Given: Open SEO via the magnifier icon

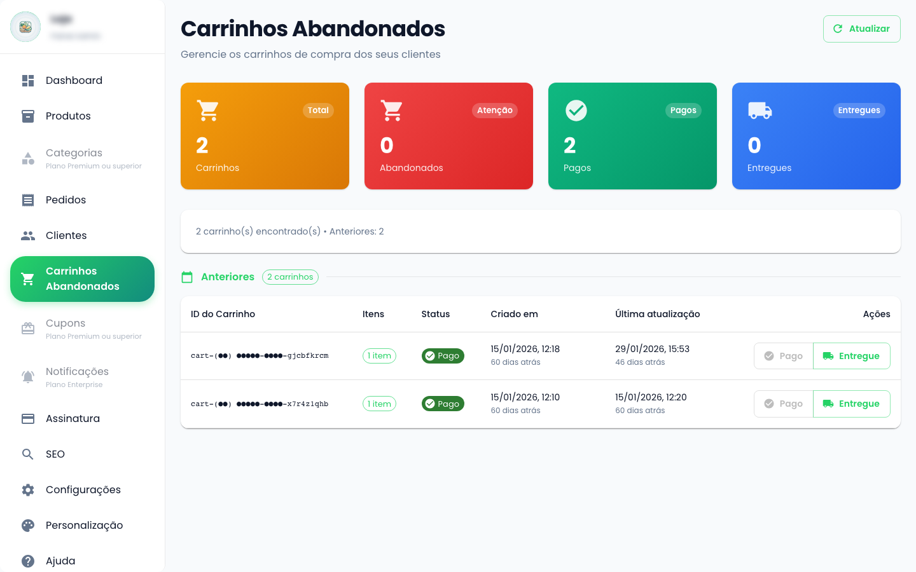Looking at the screenshot, I should click(x=28, y=454).
